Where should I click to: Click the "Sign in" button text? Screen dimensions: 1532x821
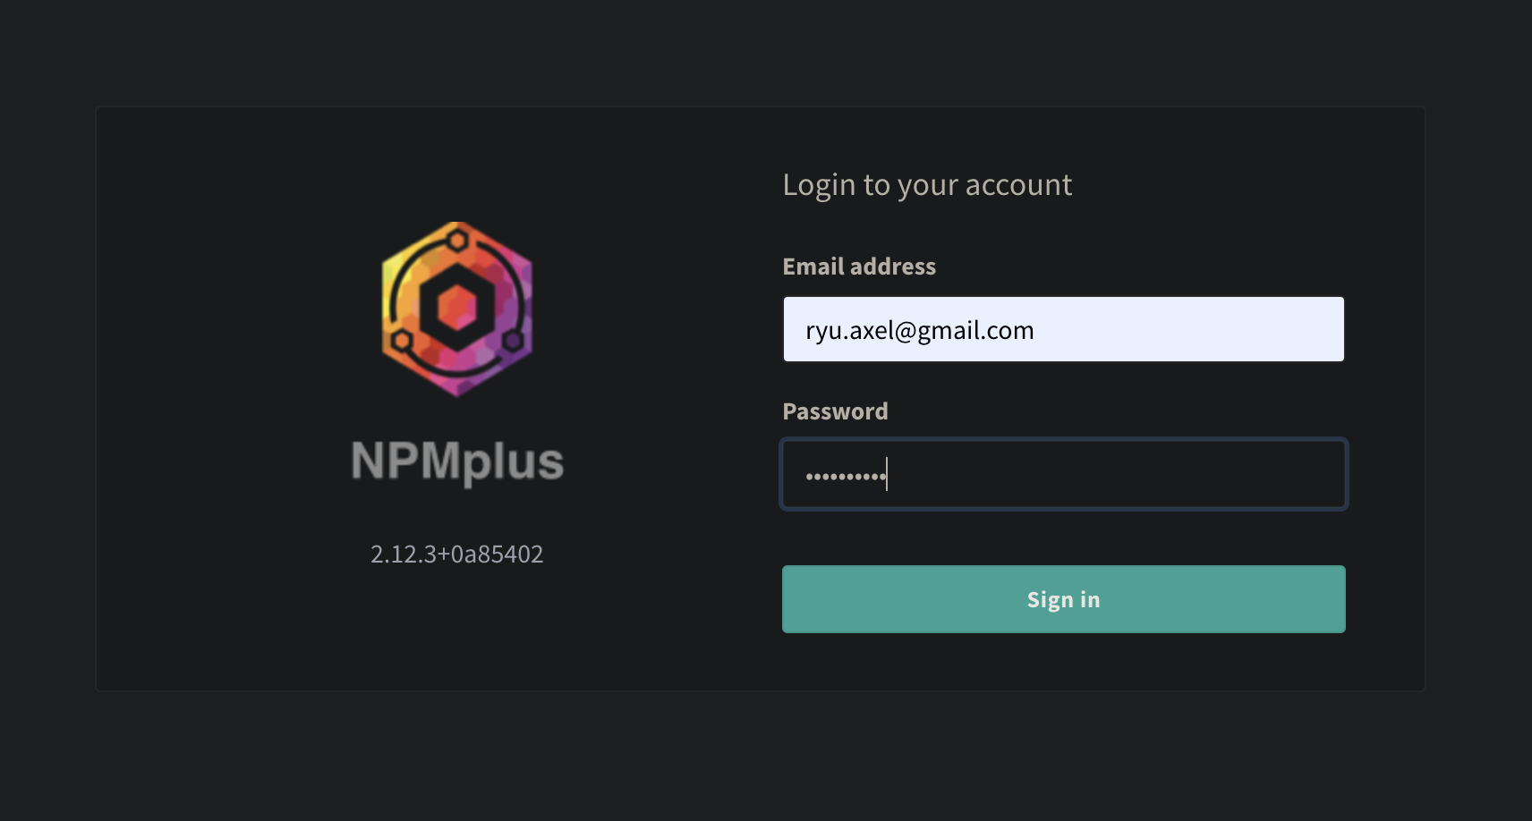pos(1063,599)
